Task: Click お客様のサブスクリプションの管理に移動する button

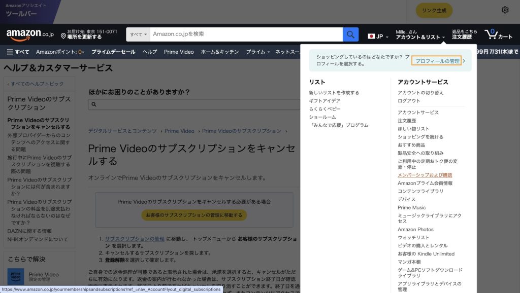Action: [x=194, y=215]
